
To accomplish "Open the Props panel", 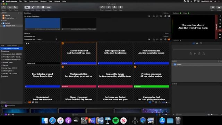I will click(114, 7).
